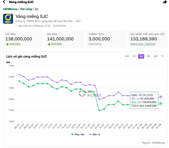
Task: Select the 1Y time range tab
Action: click(x=162, y=56)
